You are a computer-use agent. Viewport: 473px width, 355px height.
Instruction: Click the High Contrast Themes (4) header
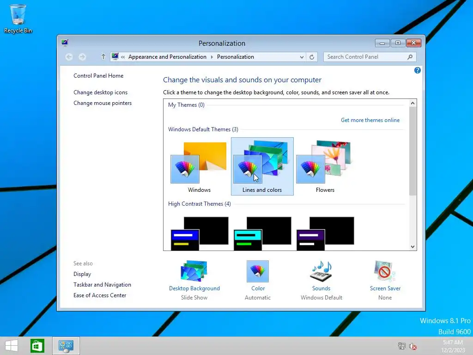click(200, 204)
